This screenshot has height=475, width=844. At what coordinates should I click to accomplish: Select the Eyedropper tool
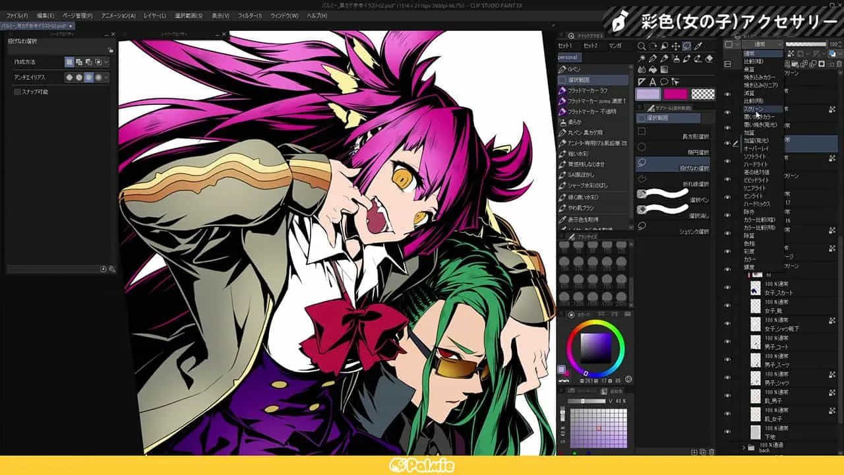[698, 46]
